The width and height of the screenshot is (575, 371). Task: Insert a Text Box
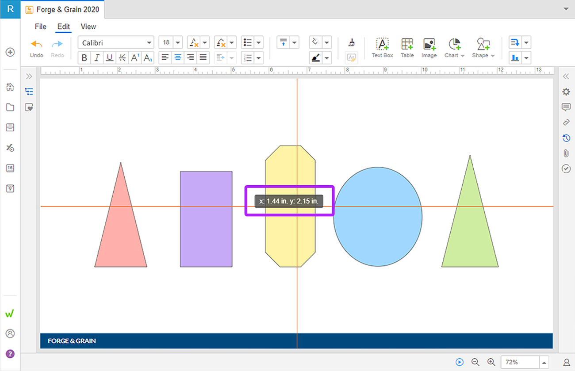(x=382, y=48)
